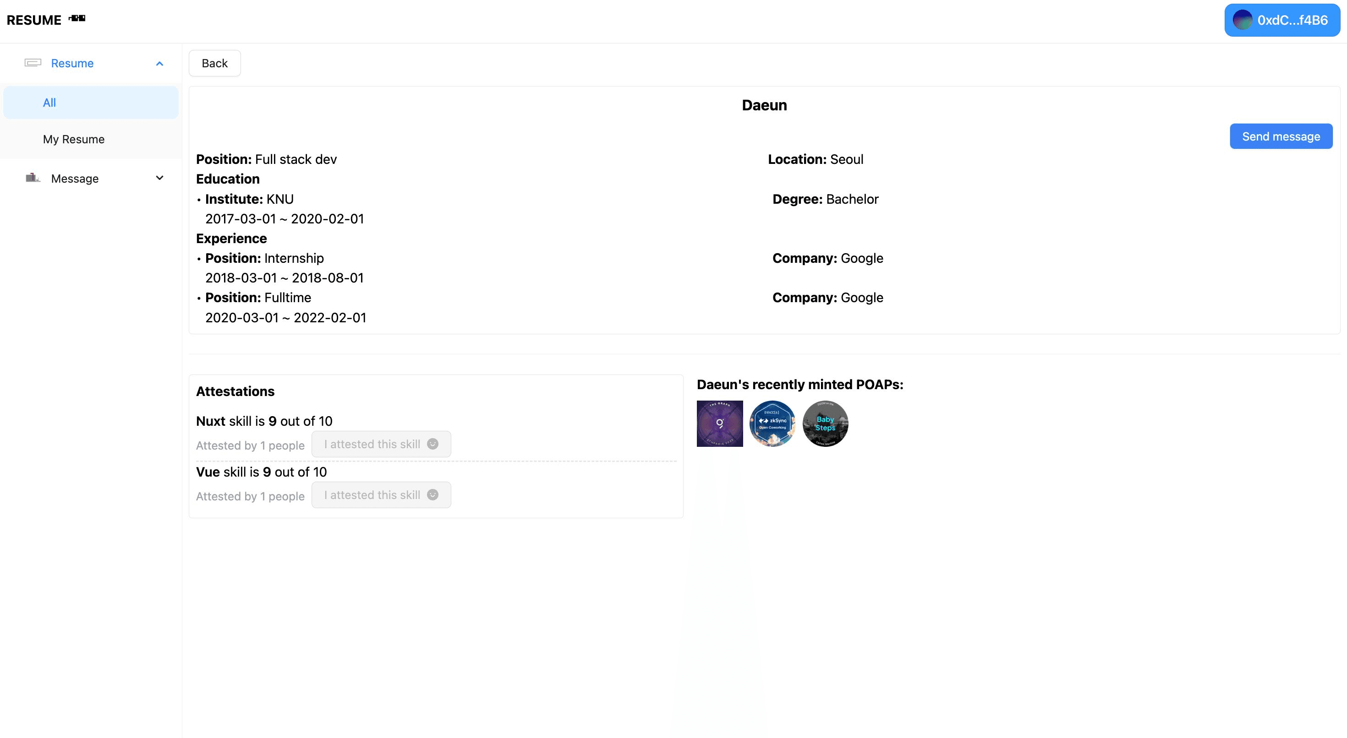Image resolution: width=1347 pixels, height=738 pixels.
Task: Click the RESUME title text in header
Action: (34, 20)
